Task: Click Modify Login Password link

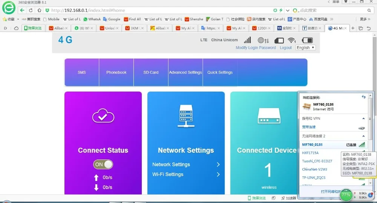Action: point(256,48)
